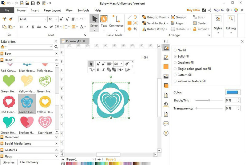246x165 pixels.
Task: Enable Gradient fill option
Action: 175,63
